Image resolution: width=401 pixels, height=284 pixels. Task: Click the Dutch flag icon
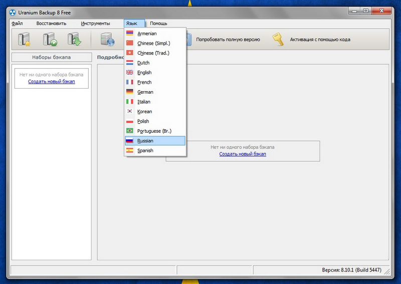(x=130, y=63)
